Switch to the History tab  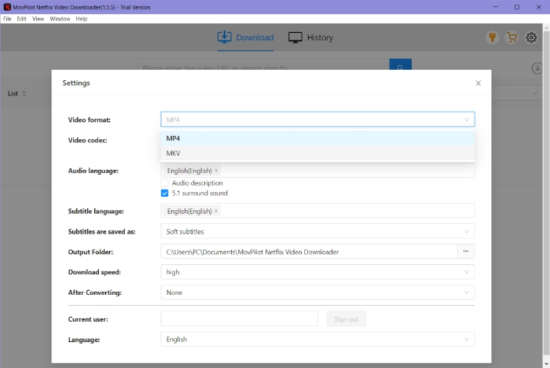[x=311, y=38]
